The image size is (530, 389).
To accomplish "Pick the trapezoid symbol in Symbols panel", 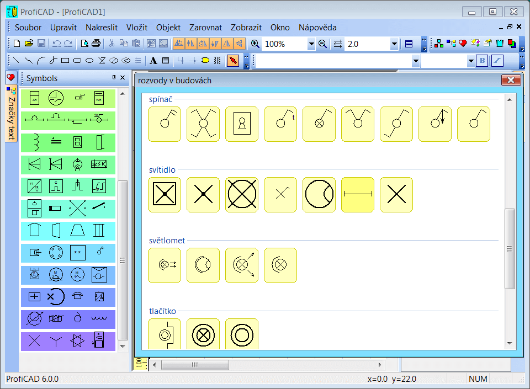I will coord(77,230).
